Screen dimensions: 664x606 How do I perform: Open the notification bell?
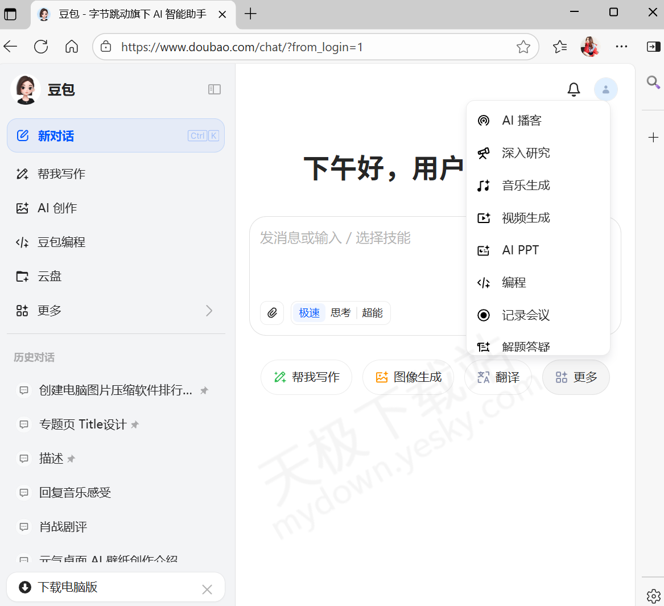[574, 89]
